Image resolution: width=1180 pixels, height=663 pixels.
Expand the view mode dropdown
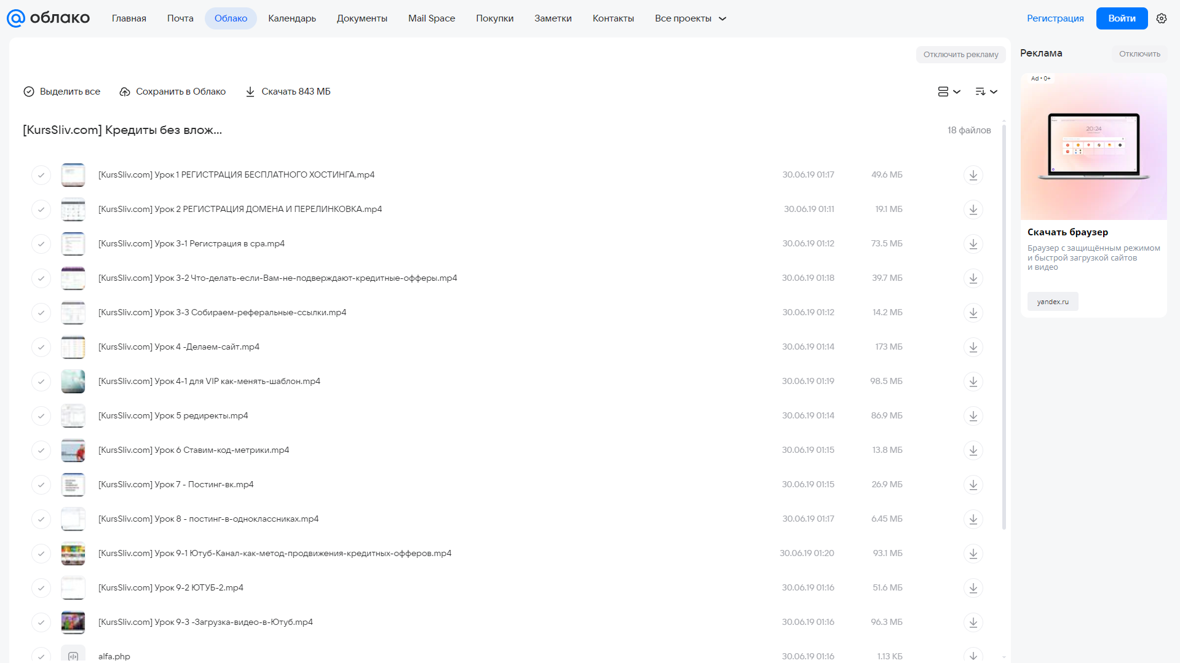click(949, 92)
